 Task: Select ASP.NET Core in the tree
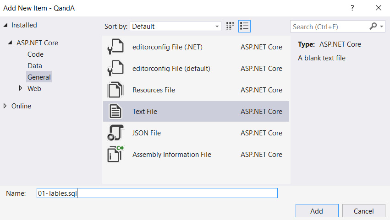[37, 43]
